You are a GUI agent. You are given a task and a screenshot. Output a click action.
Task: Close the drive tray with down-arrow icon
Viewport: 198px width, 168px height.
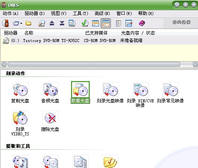62,23
